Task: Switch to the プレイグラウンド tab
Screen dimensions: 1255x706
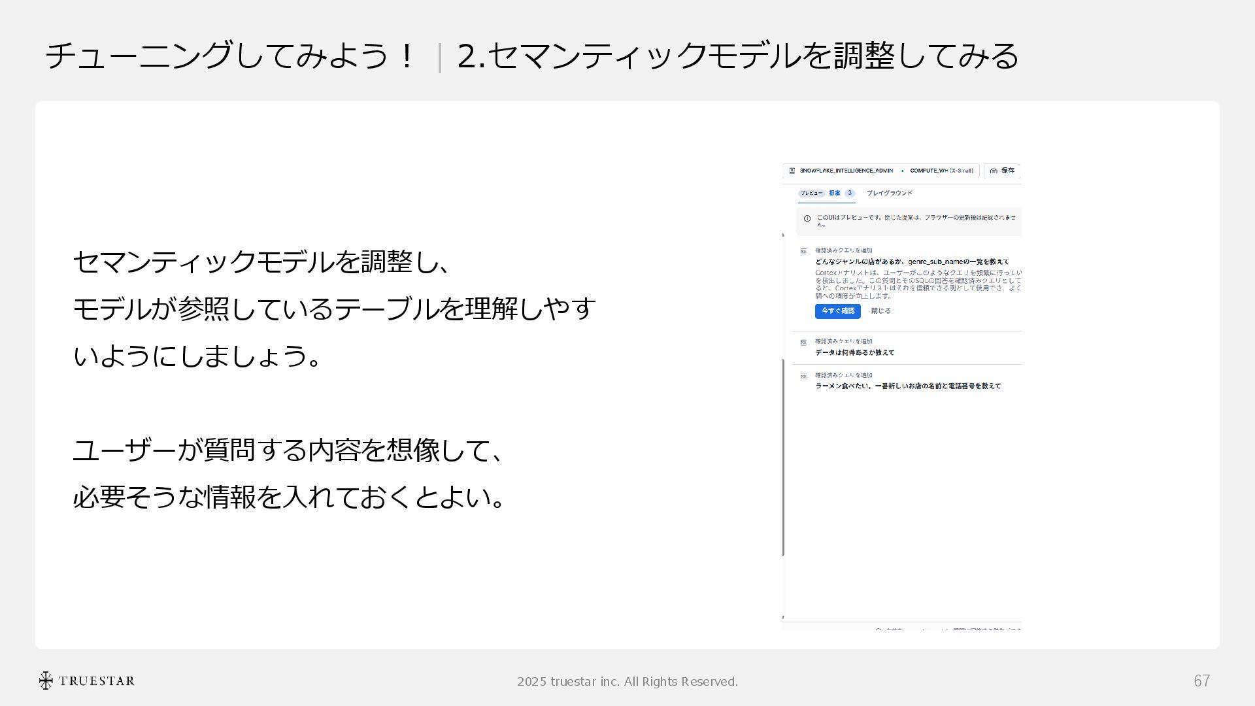Action: [x=889, y=193]
